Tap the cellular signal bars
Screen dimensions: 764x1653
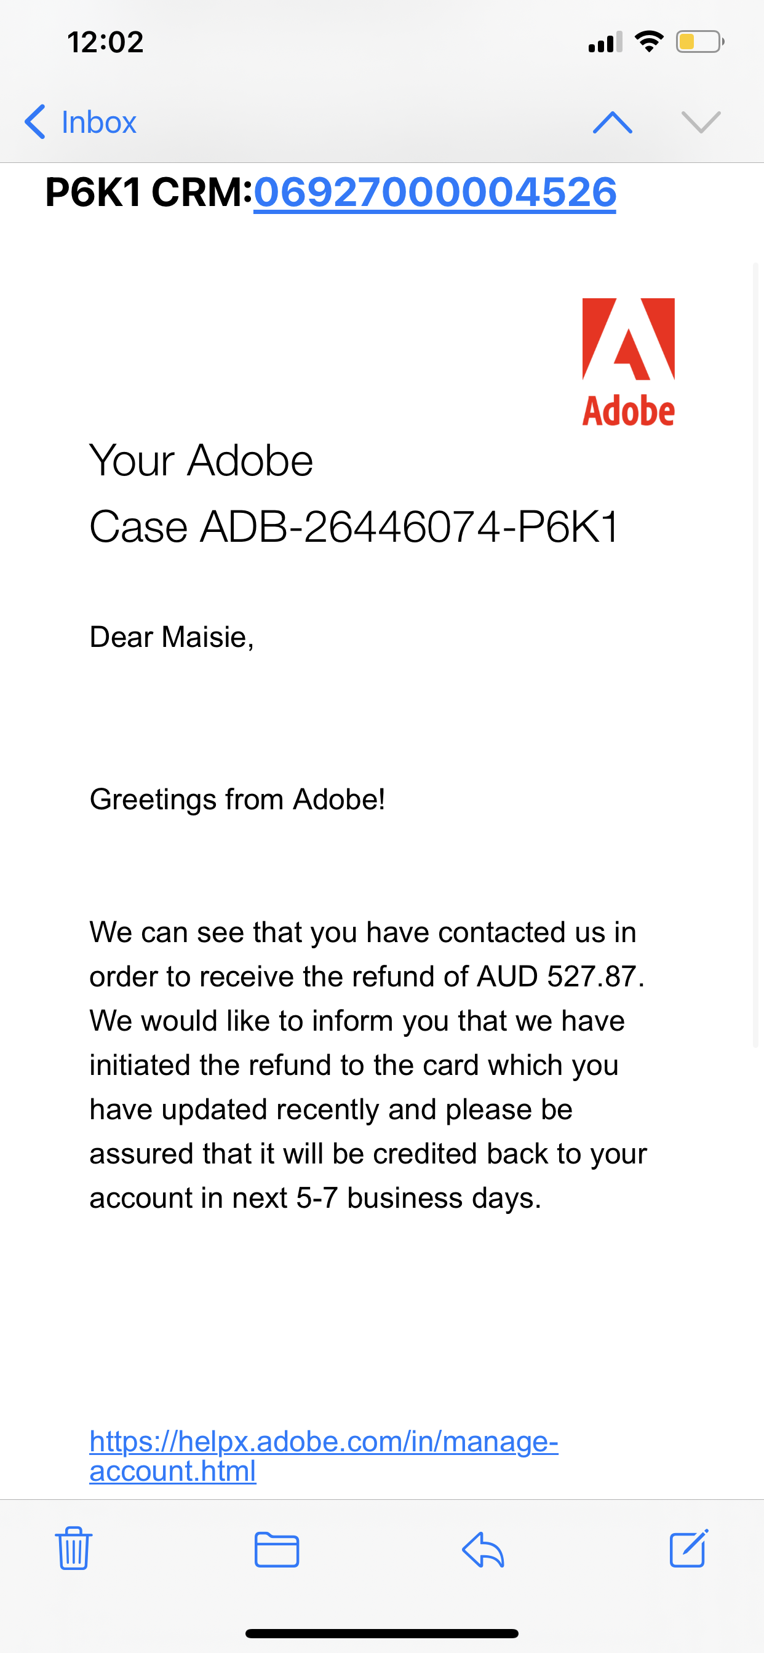605,41
